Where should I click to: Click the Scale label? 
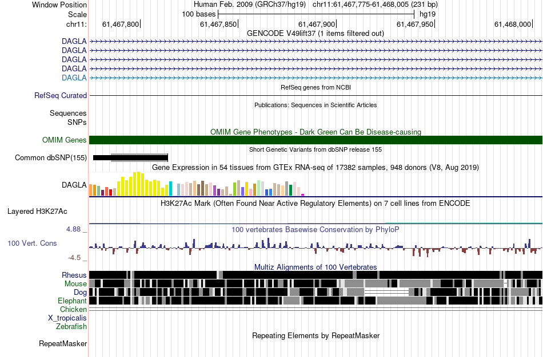pos(77,14)
